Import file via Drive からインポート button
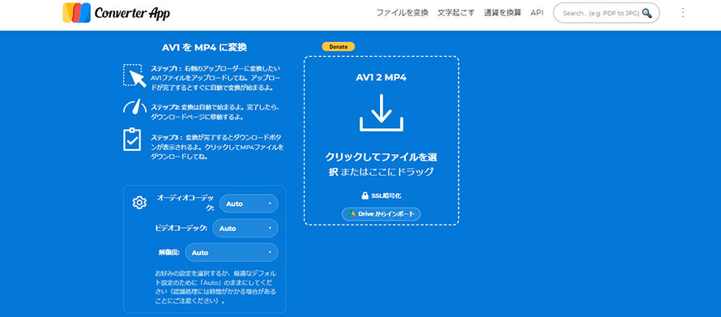Viewport: 721px width, 317px height. 382,214
